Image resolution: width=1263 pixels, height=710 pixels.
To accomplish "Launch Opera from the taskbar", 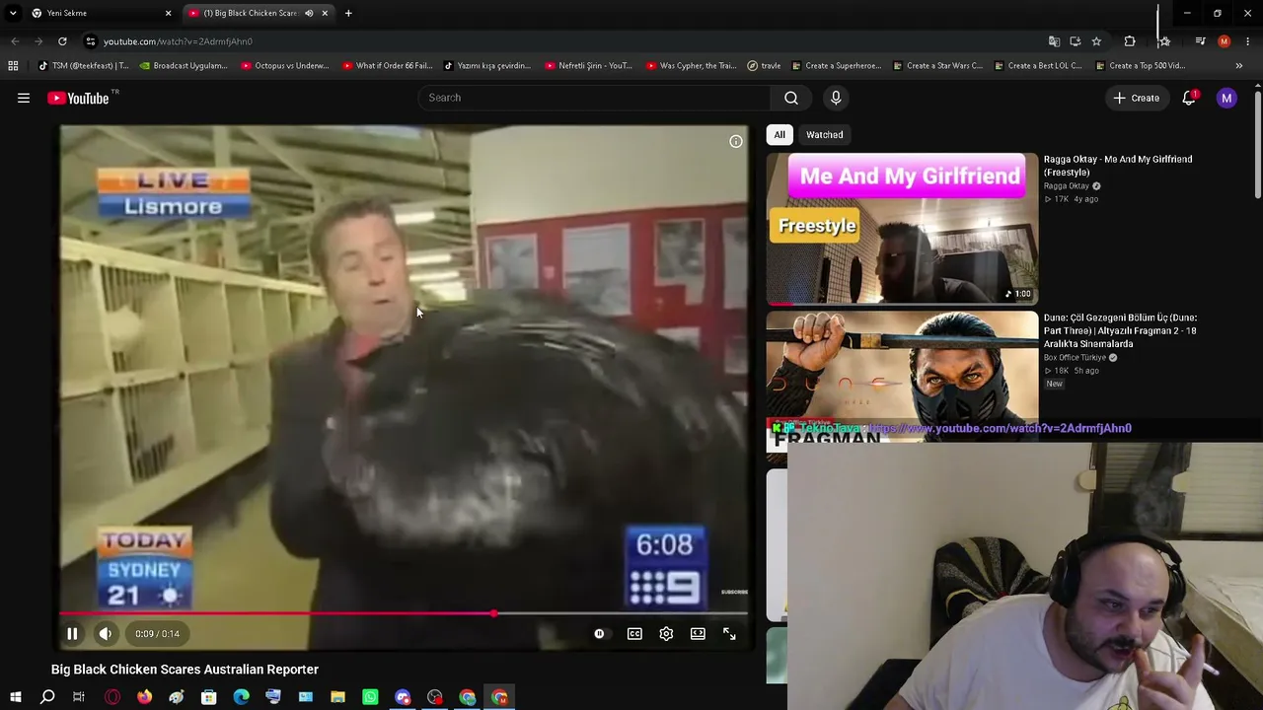I will coord(112,697).
